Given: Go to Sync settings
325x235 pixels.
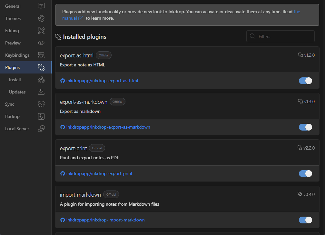Looking at the screenshot, I should click(x=25, y=104).
